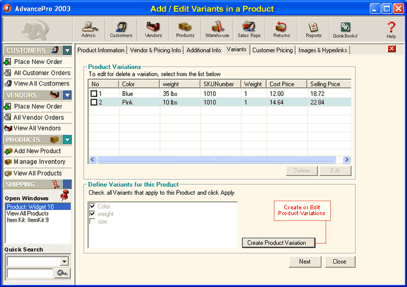Click the Delete button
The image size is (407, 287).
click(302, 171)
